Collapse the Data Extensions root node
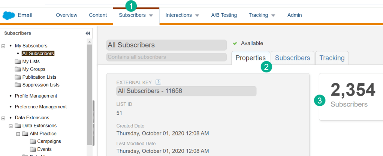 click(3, 118)
